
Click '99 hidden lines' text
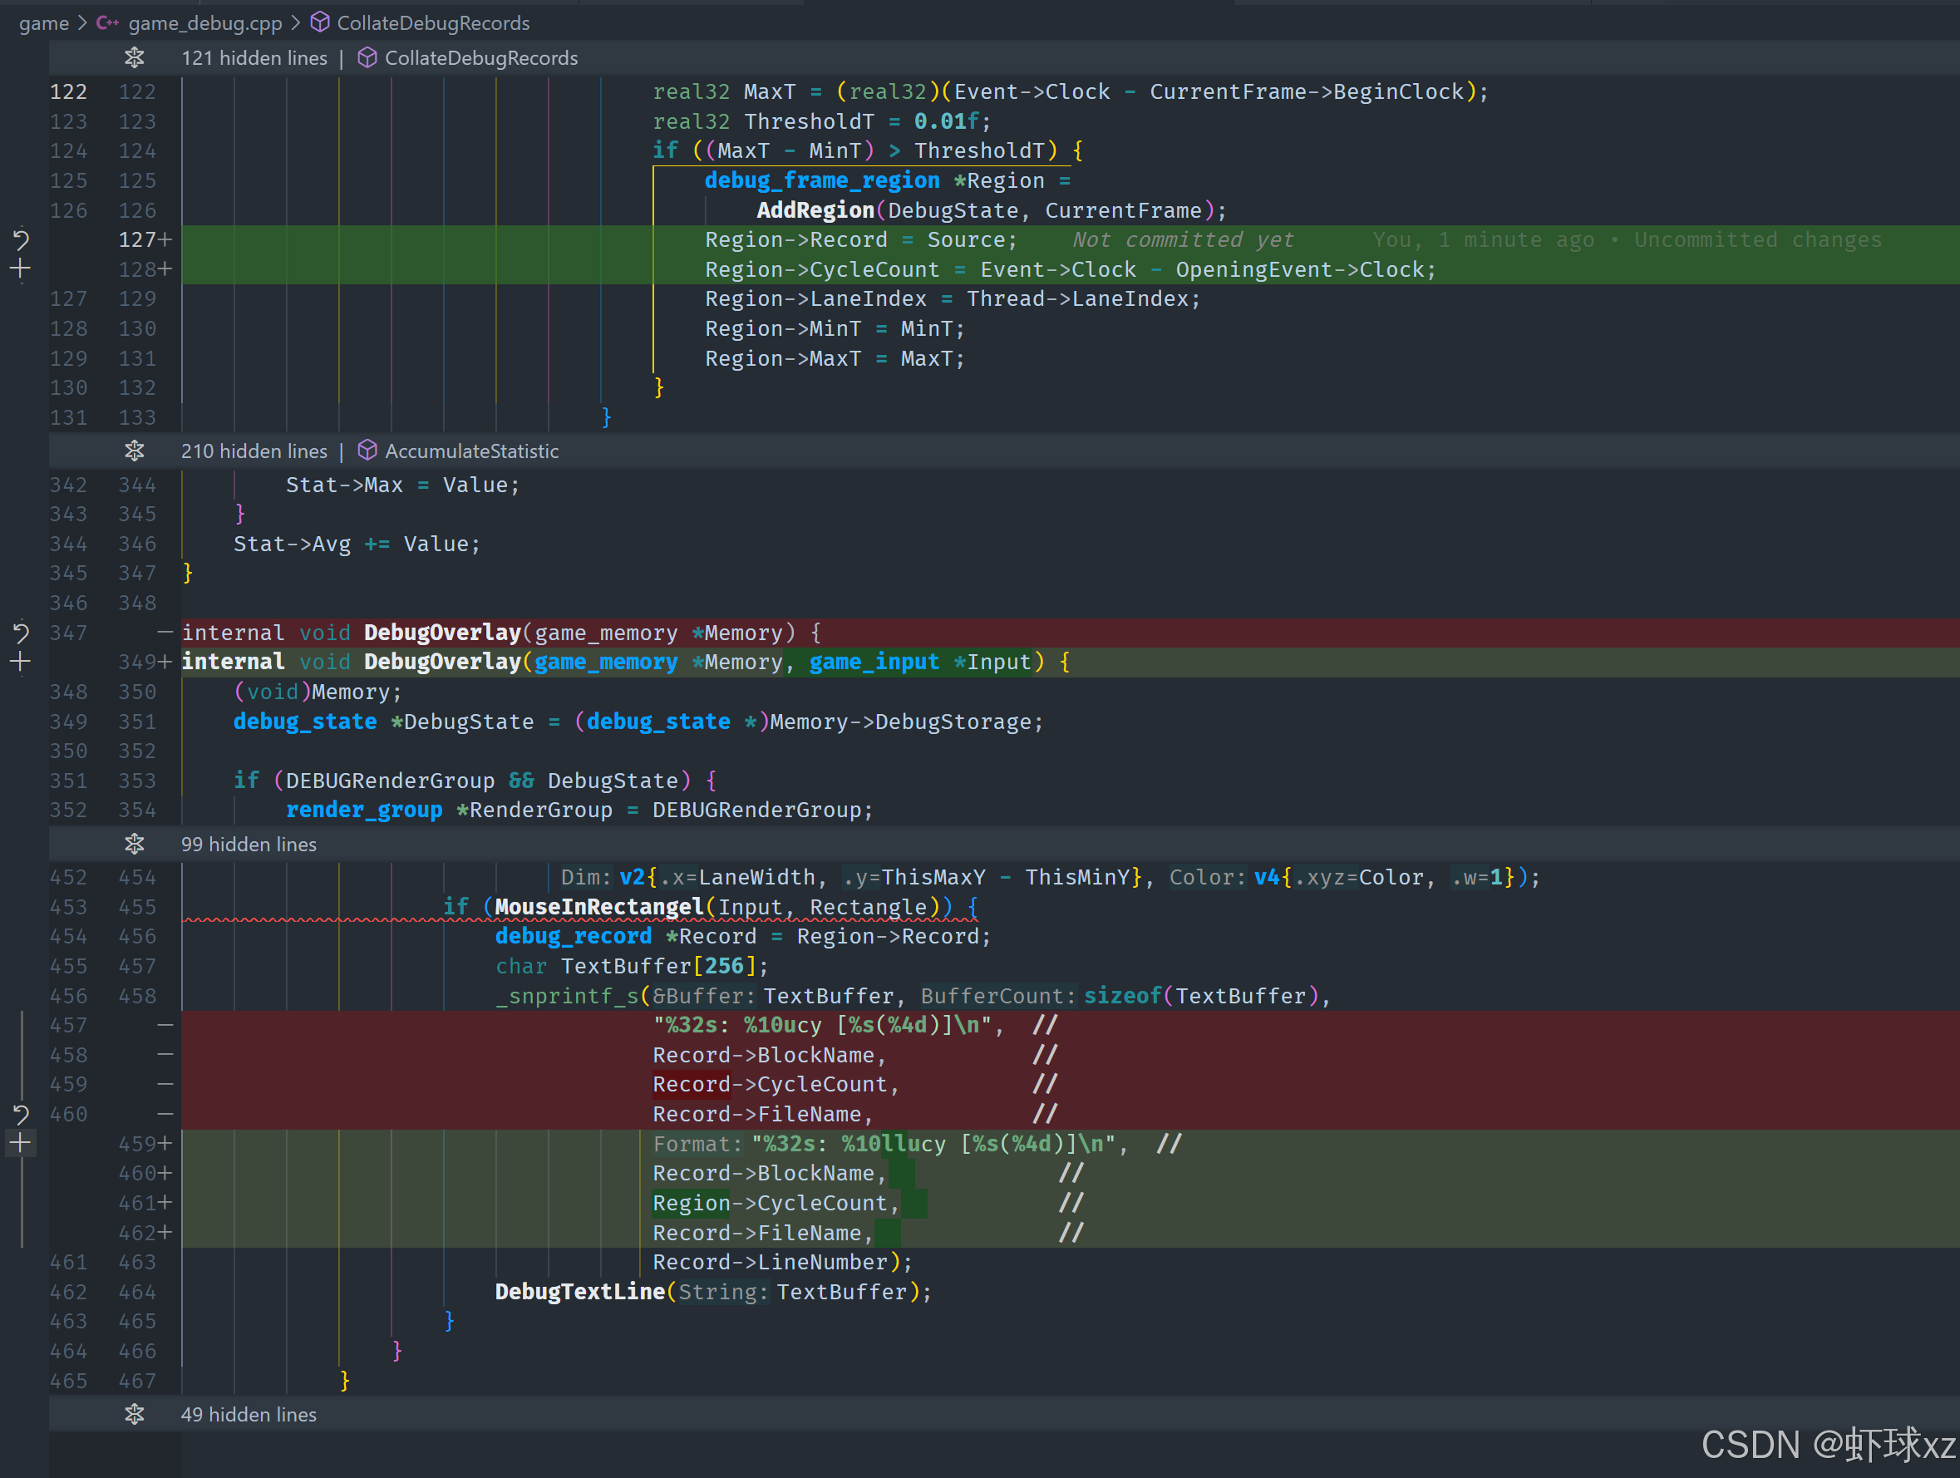tap(248, 845)
